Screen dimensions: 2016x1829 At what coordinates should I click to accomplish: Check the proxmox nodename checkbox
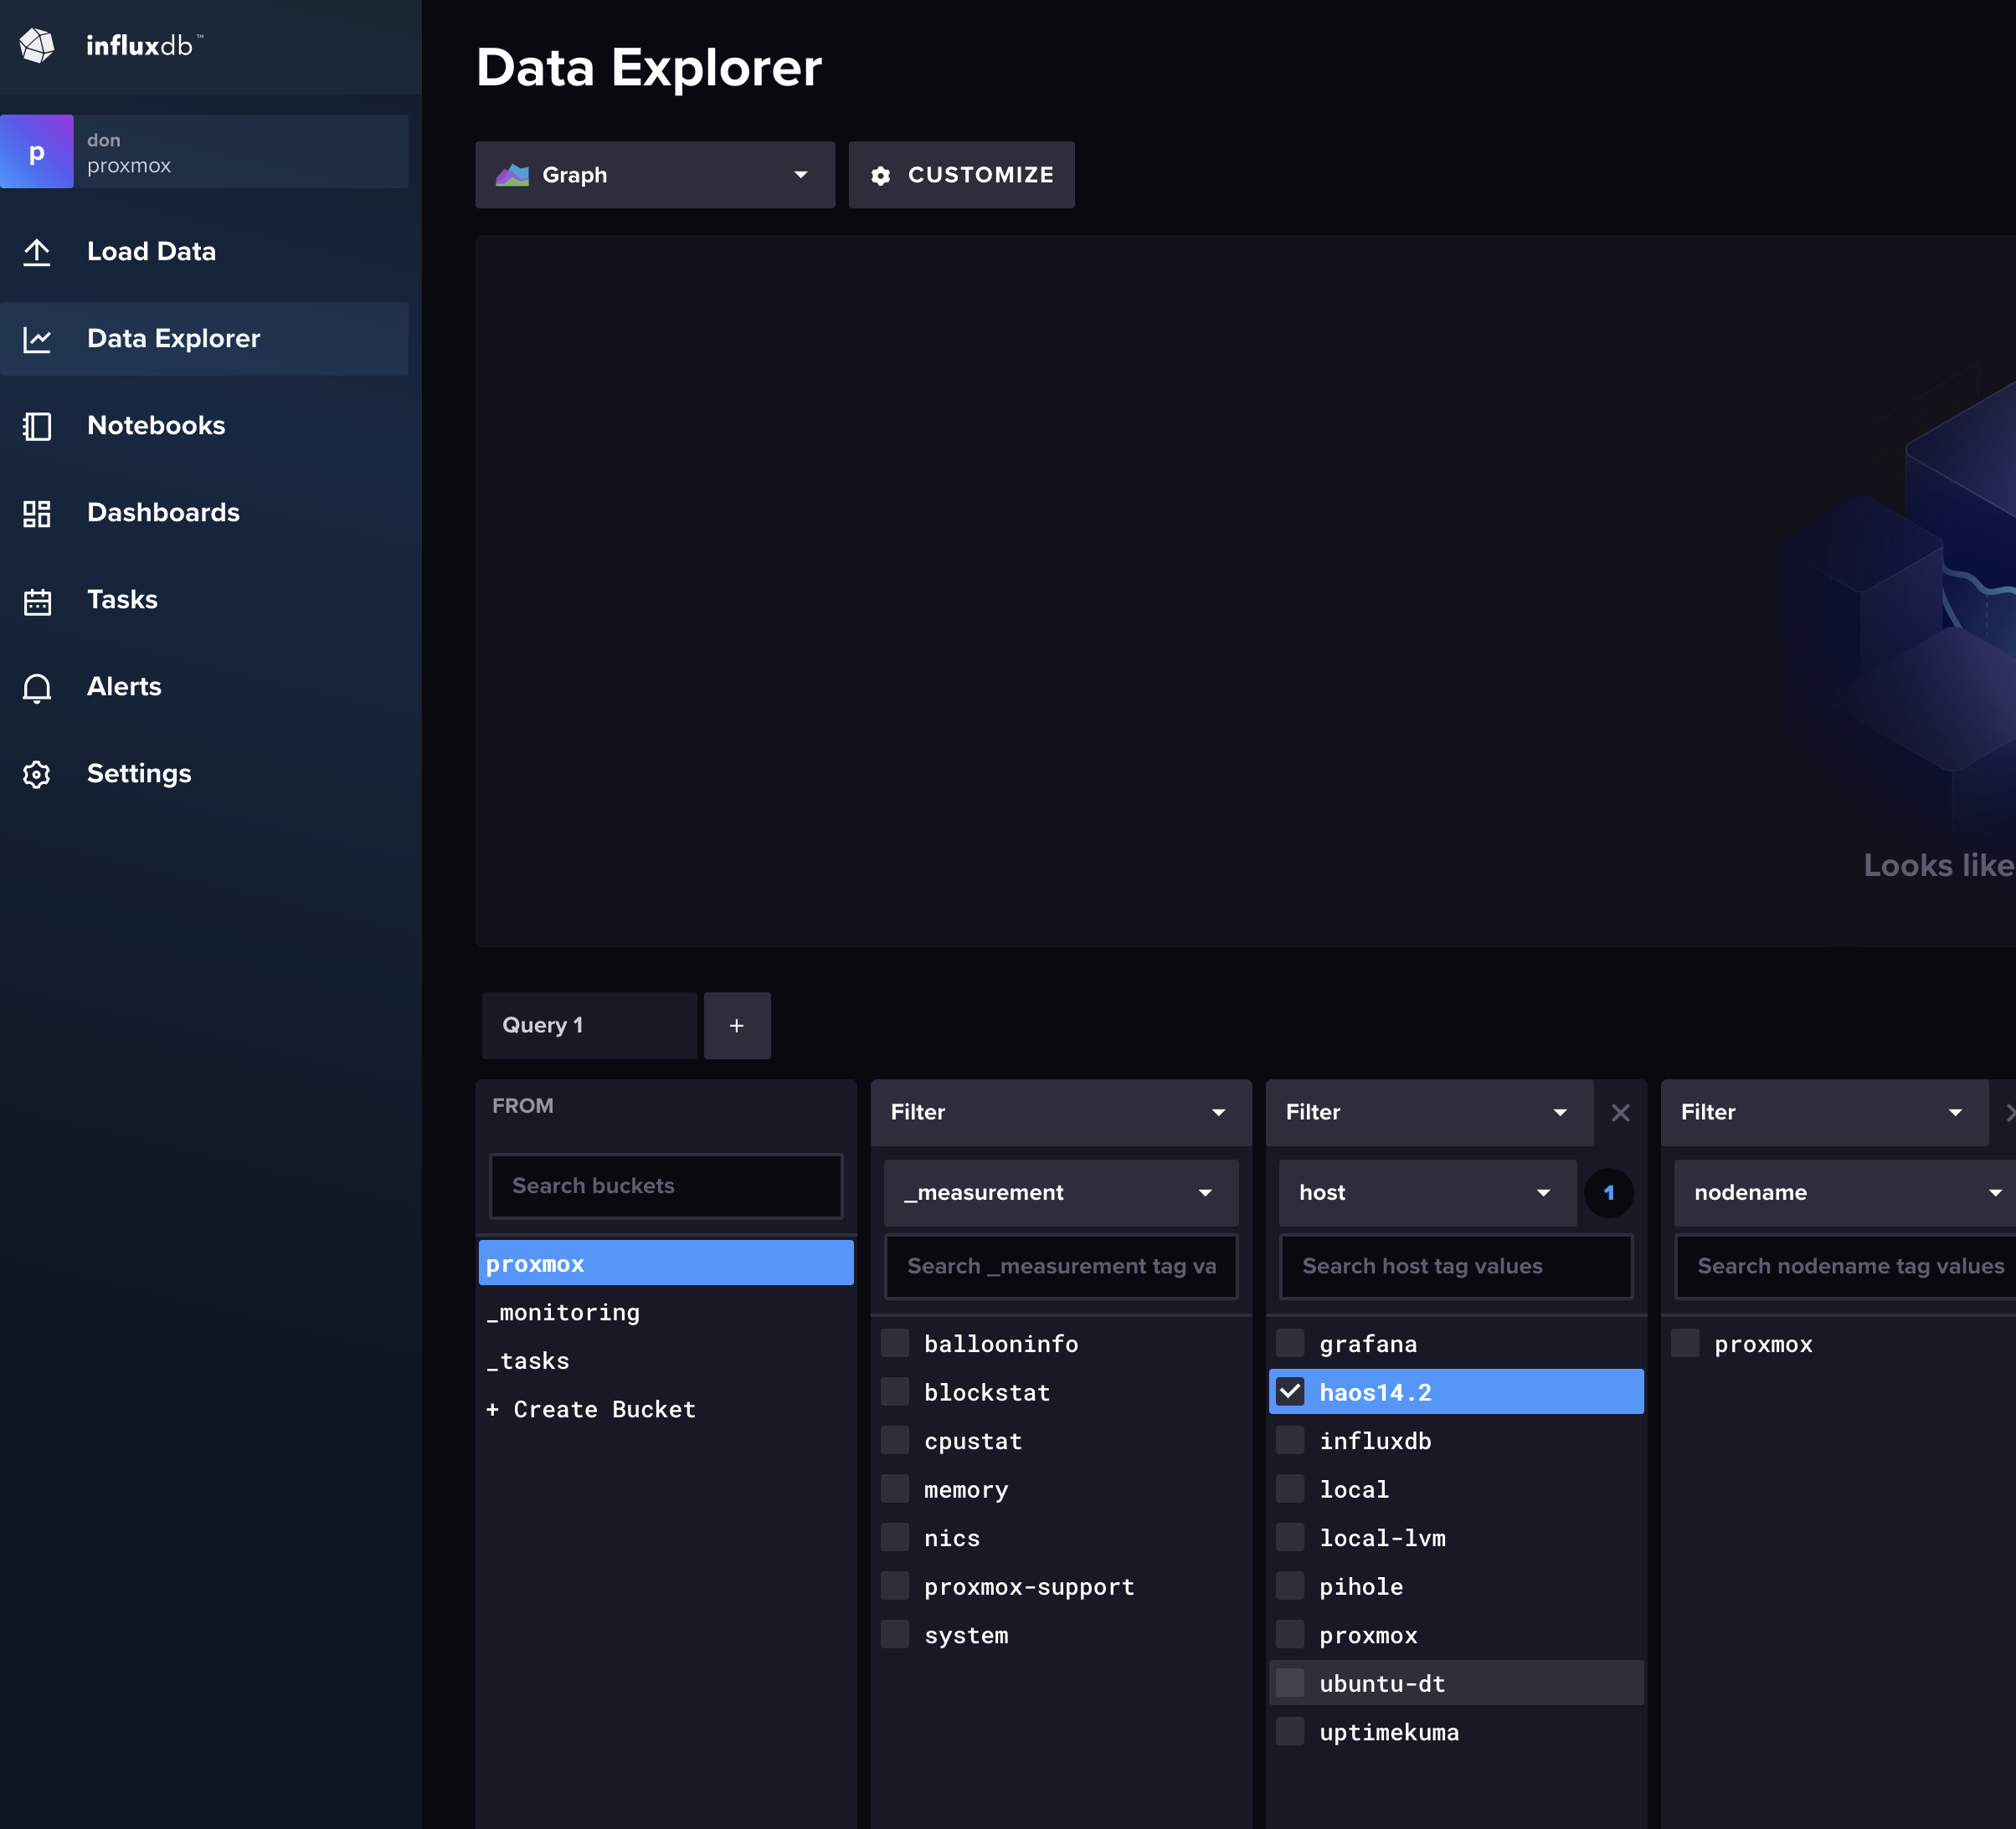[1685, 1343]
